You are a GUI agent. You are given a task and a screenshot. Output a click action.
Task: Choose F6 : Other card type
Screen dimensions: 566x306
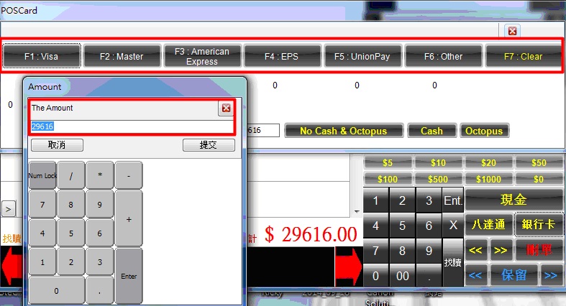point(443,56)
